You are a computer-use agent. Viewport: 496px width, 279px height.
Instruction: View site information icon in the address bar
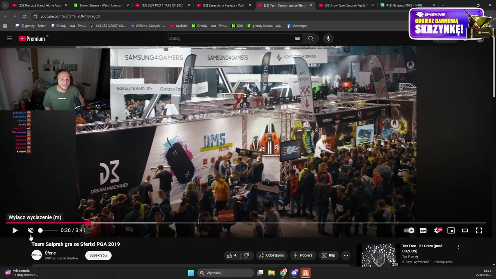click(35, 16)
